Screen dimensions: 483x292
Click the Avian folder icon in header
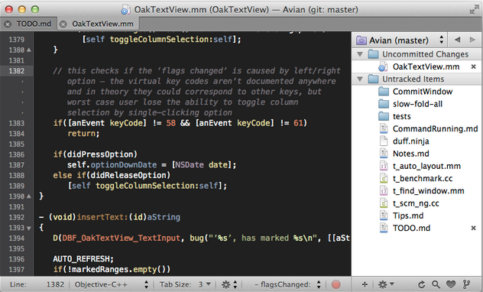tap(361, 40)
